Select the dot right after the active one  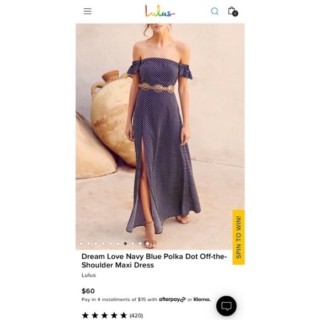tap(132, 243)
